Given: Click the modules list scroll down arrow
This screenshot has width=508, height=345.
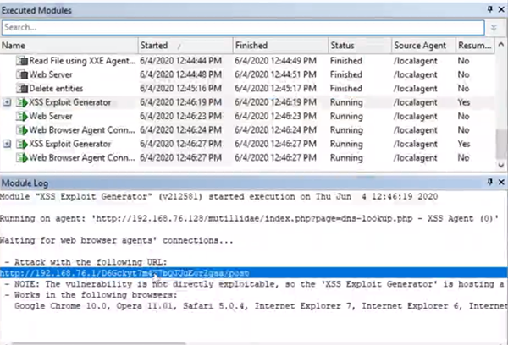Looking at the screenshot, I should click(501, 166).
